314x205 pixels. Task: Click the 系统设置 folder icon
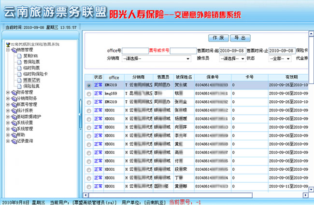(x=14, y=123)
